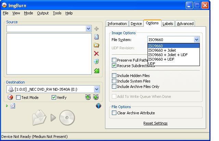Click the green up arrow tray button
Image resolution: width=219 pixels, height=141 pixels.
tap(88, 97)
